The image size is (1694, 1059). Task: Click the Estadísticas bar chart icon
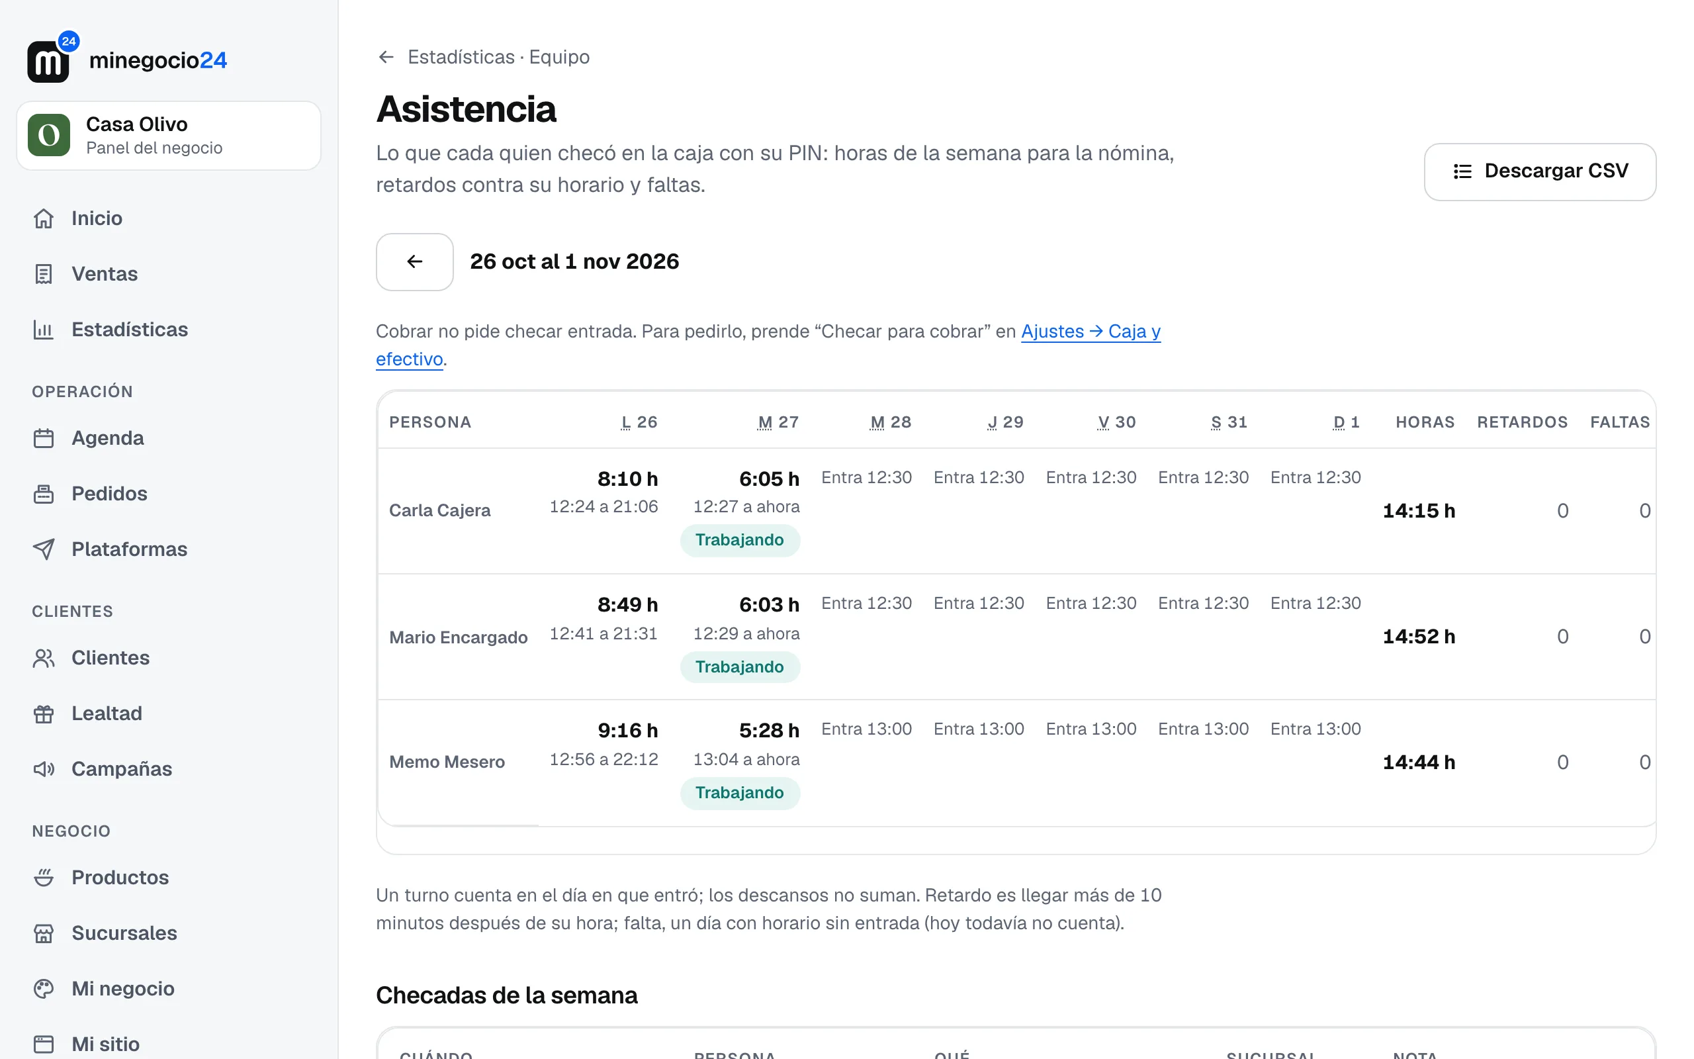pos(44,329)
